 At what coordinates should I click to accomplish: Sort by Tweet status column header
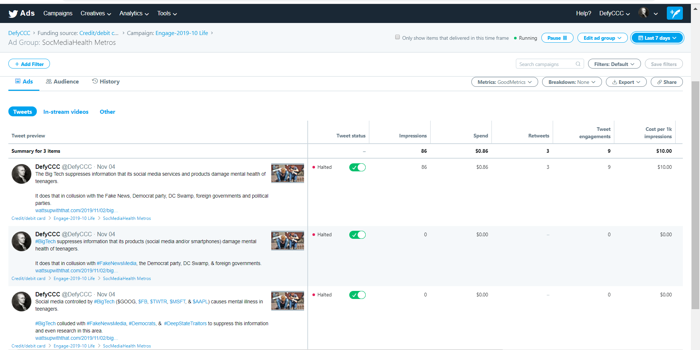coord(351,136)
